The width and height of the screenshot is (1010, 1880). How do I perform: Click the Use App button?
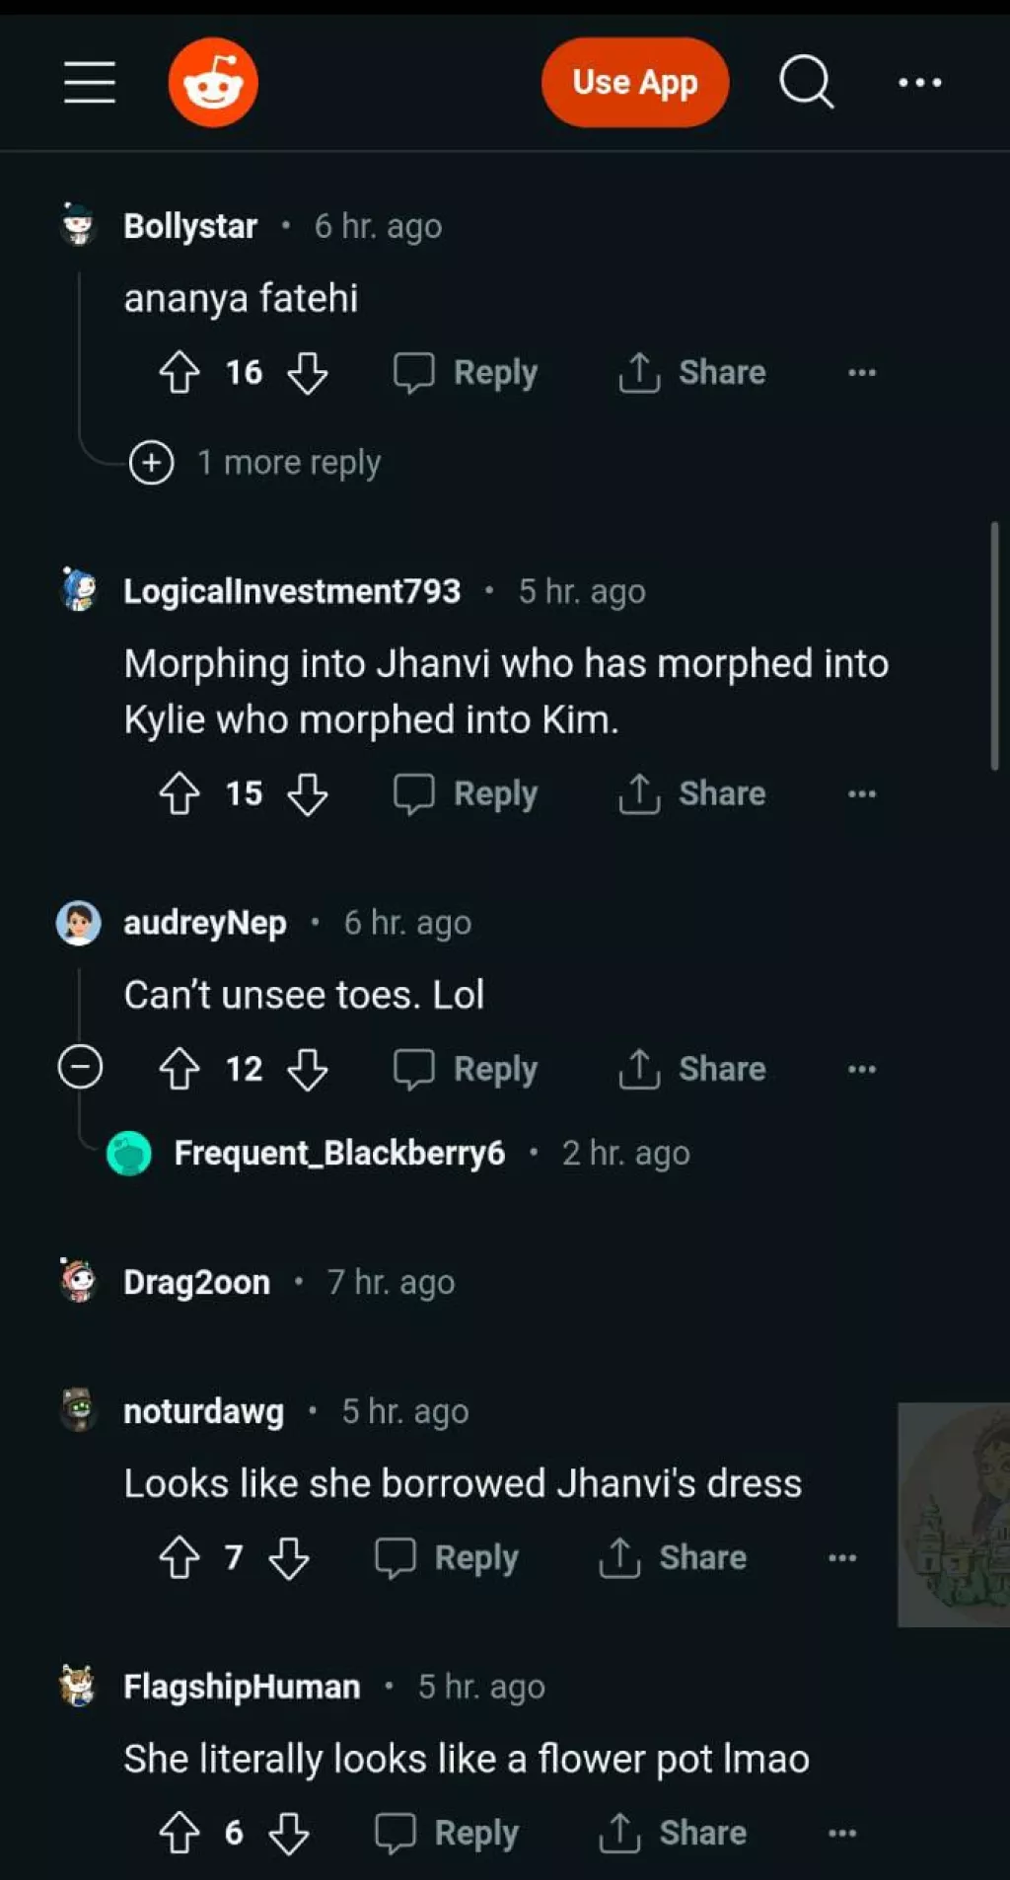[635, 83]
